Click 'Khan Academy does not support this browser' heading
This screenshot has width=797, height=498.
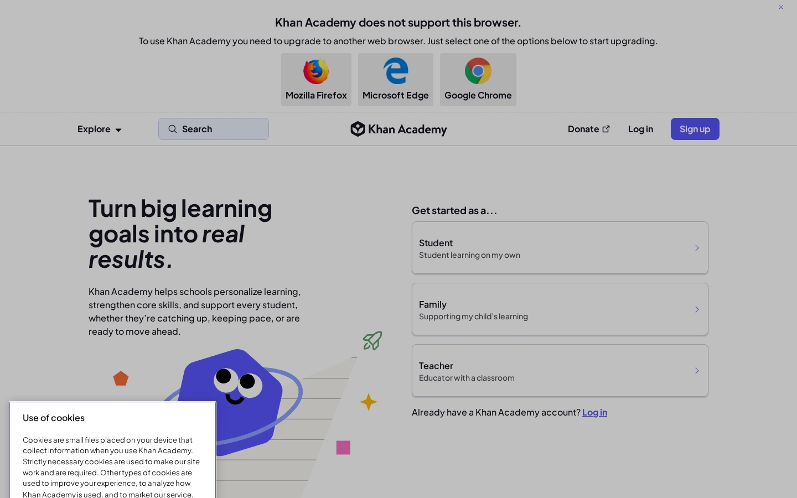398,23
